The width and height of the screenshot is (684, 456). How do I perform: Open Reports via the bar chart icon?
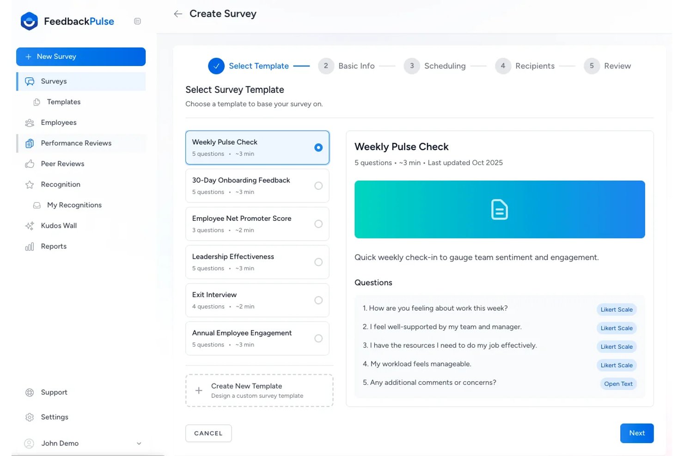[x=30, y=246]
